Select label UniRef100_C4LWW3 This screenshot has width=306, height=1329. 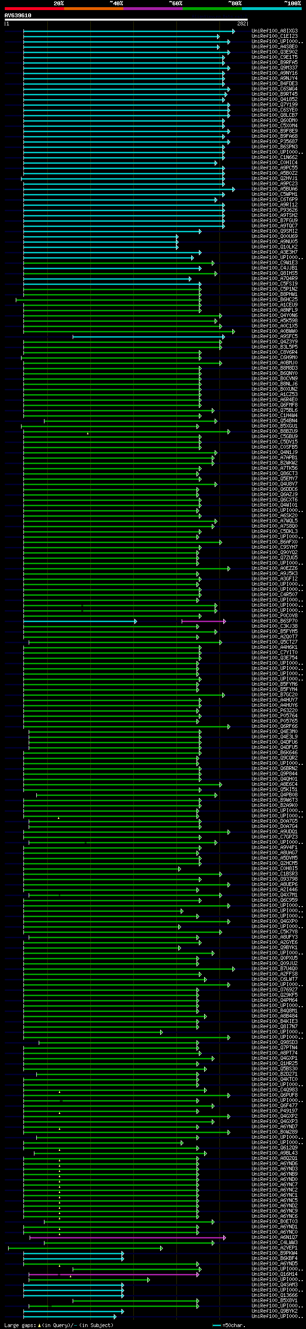tap(274, 1242)
